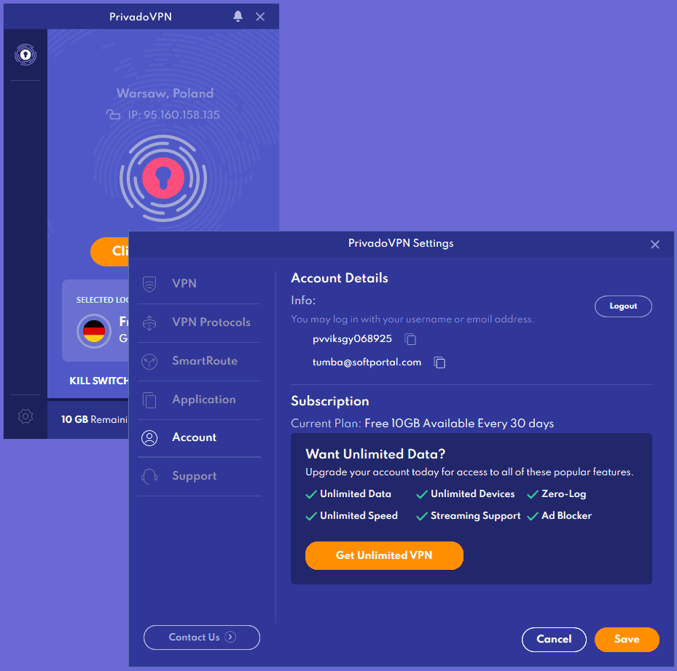Click the Account Details heading
The image size is (677, 671).
click(340, 278)
